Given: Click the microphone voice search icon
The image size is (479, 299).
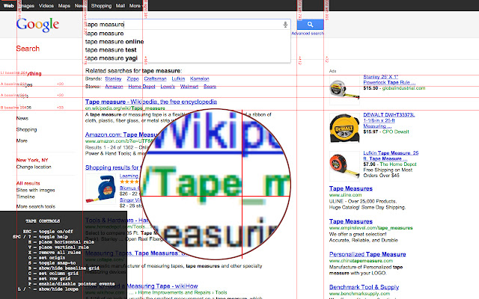Looking at the screenshot, I should pyautogui.click(x=285, y=25).
